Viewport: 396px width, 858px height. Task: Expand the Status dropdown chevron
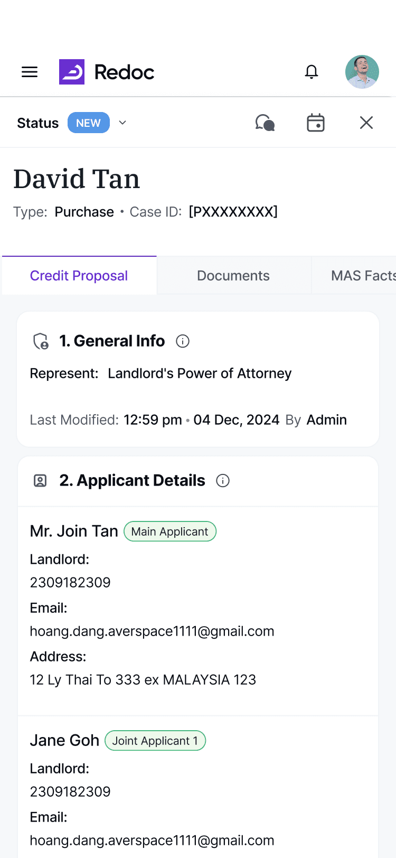[x=122, y=123]
